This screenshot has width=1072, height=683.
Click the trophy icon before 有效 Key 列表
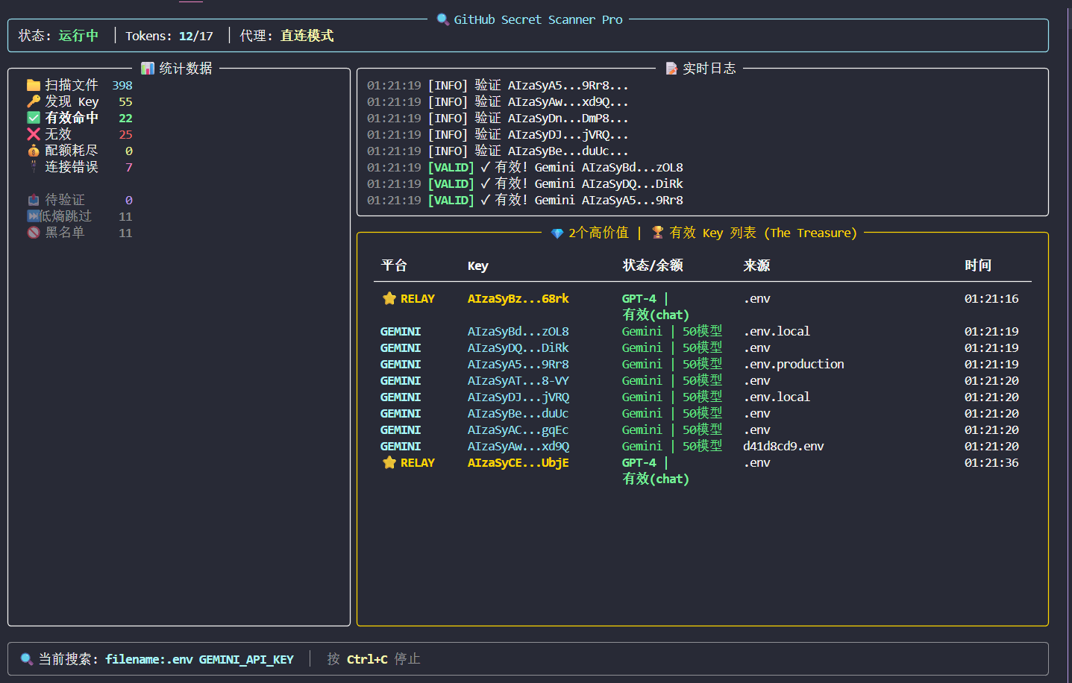pyautogui.click(x=658, y=233)
